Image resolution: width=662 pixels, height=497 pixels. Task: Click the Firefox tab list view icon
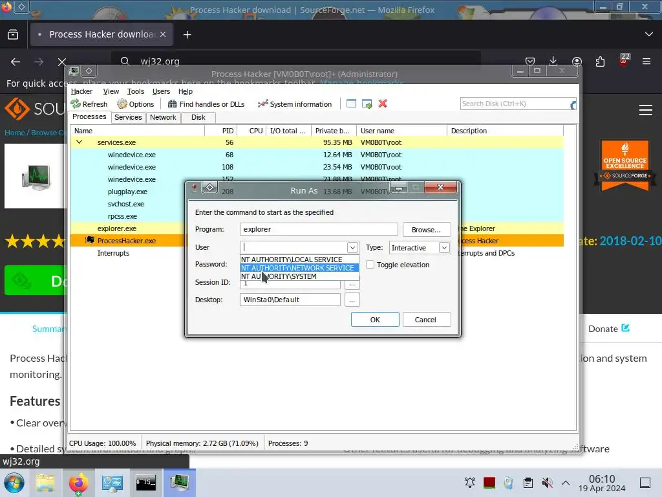[13, 35]
